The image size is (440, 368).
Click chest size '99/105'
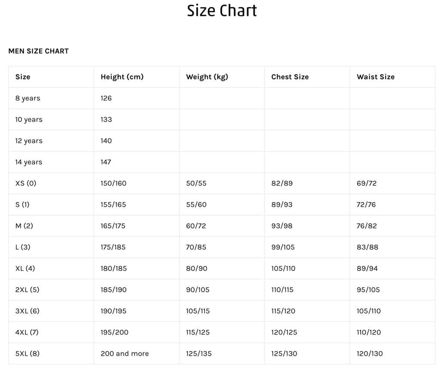point(283,247)
